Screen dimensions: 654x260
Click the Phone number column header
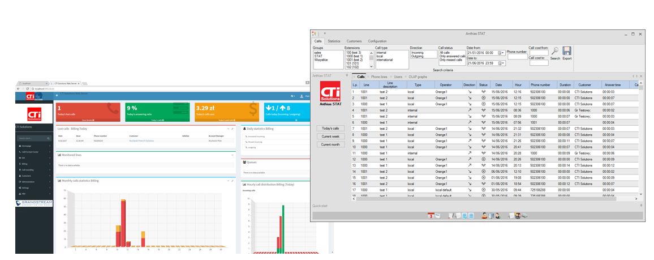click(543, 85)
